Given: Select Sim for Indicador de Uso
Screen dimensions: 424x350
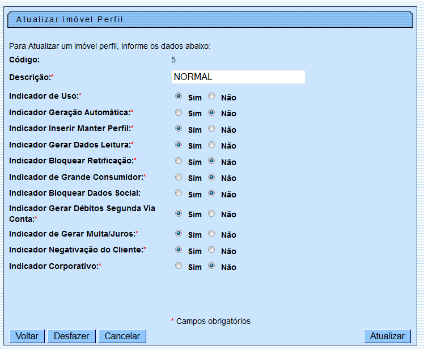Looking at the screenshot, I should [x=179, y=96].
